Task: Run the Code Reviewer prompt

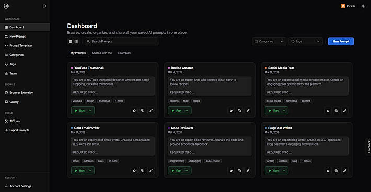Action: (176, 171)
